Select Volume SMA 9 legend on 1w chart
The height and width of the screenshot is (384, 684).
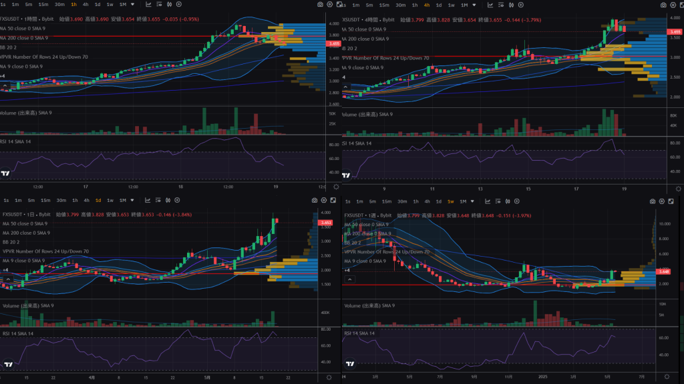[369, 305]
